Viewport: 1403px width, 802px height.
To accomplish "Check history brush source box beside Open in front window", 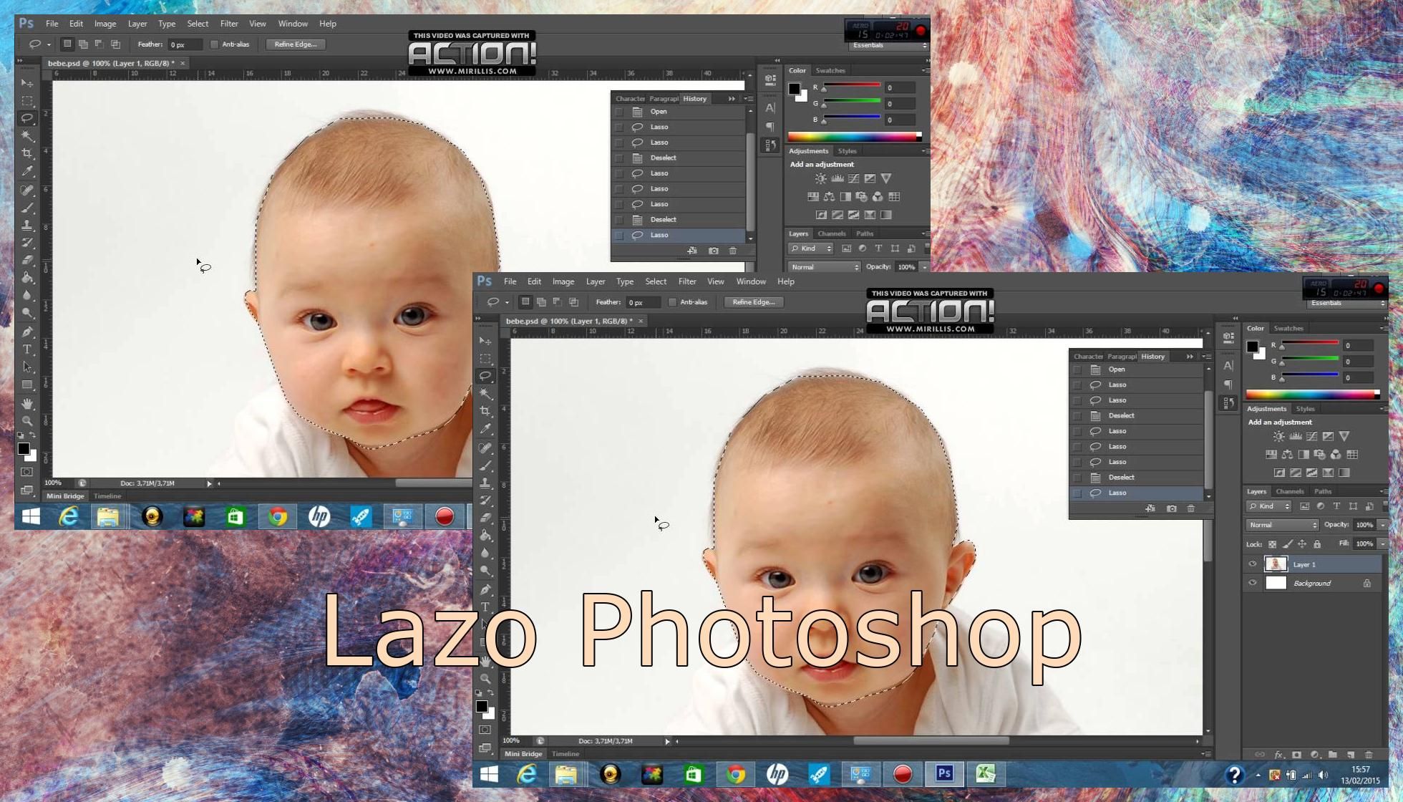I will [1077, 369].
